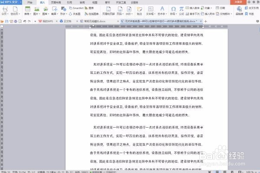The height and width of the screenshot is (173, 260).
Task: Click the watermark (水印) icon
Action: point(129,9)
